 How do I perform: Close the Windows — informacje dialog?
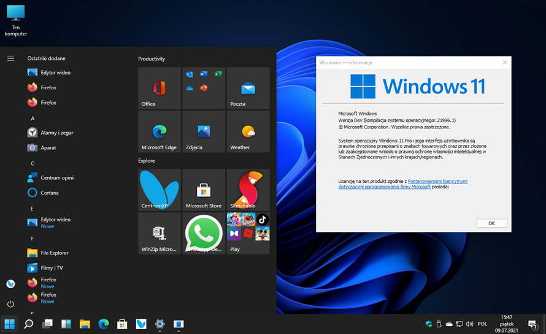tap(505, 62)
